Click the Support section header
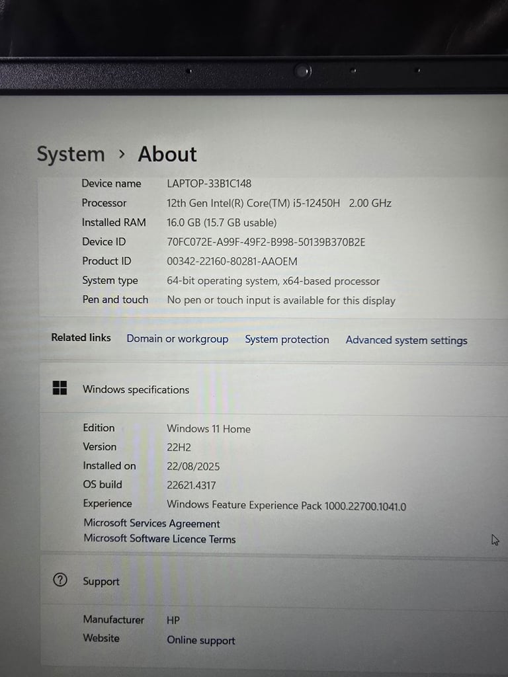The width and height of the screenshot is (508, 677). pos(101,582)
